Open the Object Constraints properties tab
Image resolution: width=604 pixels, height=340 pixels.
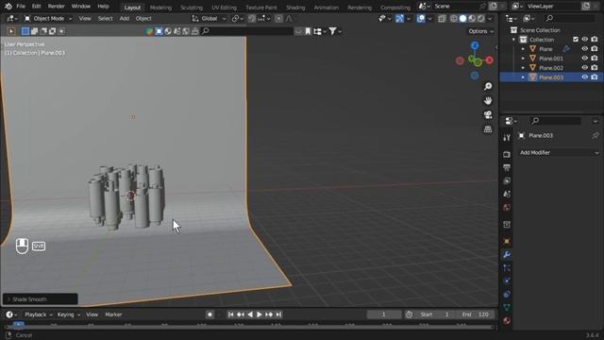tap(507, 295)
